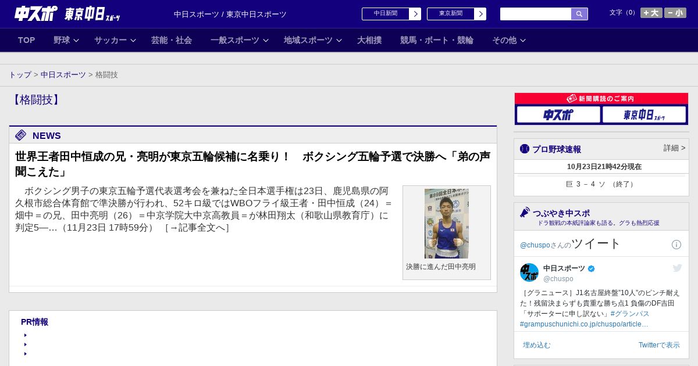Open the 野球 menu

[62, 40]
